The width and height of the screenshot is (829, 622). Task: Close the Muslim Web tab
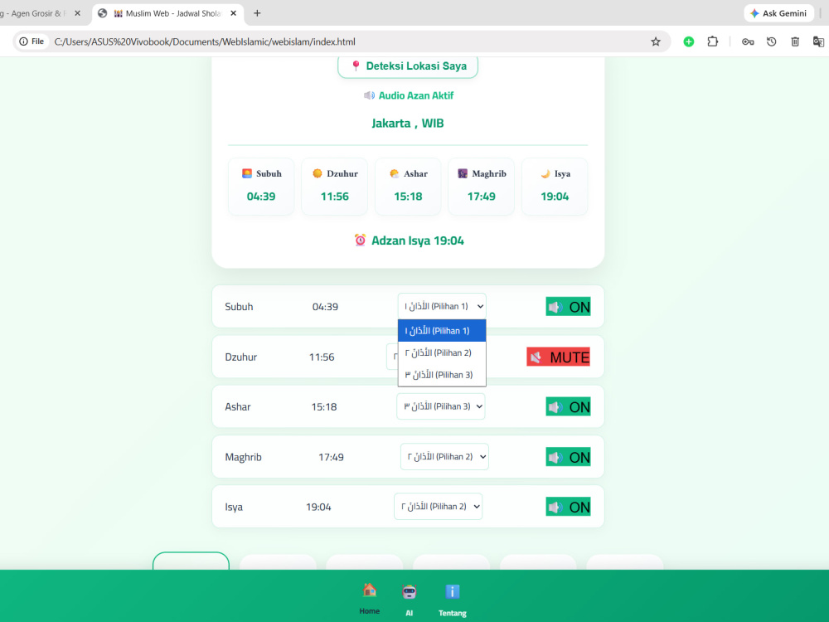233,13
